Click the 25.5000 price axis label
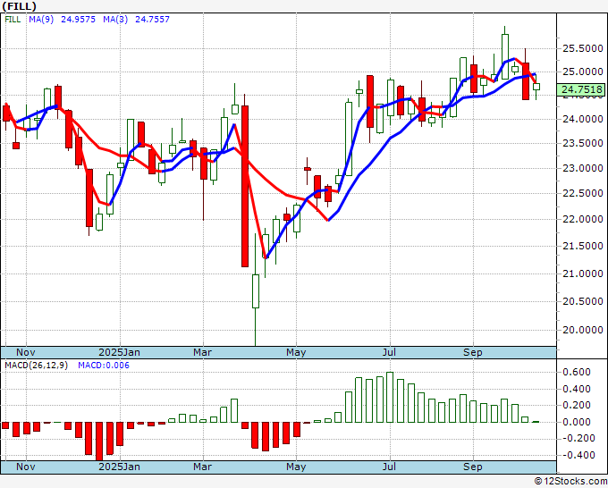Screen dimensions: 608x488 point(583,49)
